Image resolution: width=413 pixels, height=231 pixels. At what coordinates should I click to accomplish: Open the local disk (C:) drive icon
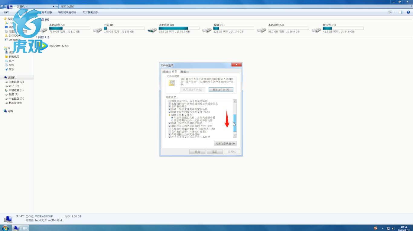(x=44, y=30)
